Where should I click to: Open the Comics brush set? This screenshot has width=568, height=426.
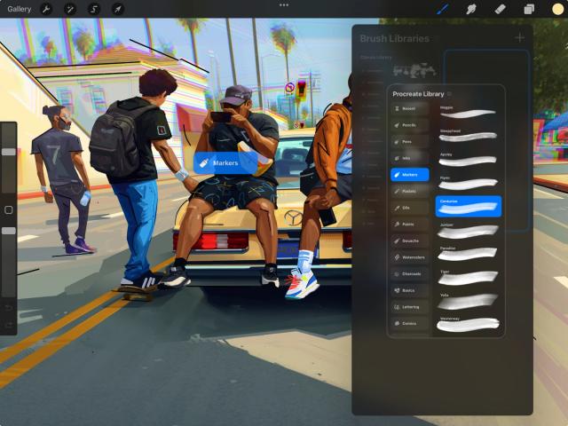pyautogui.click(x=410, y=323)
